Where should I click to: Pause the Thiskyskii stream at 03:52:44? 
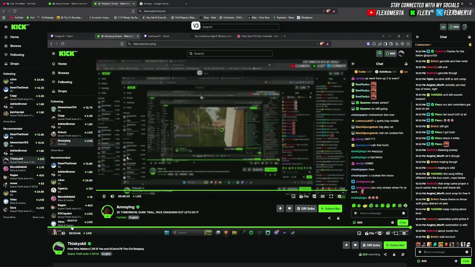55,233
